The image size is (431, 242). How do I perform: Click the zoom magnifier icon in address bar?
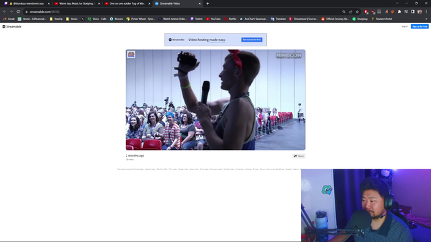click(x=343, y=11)
